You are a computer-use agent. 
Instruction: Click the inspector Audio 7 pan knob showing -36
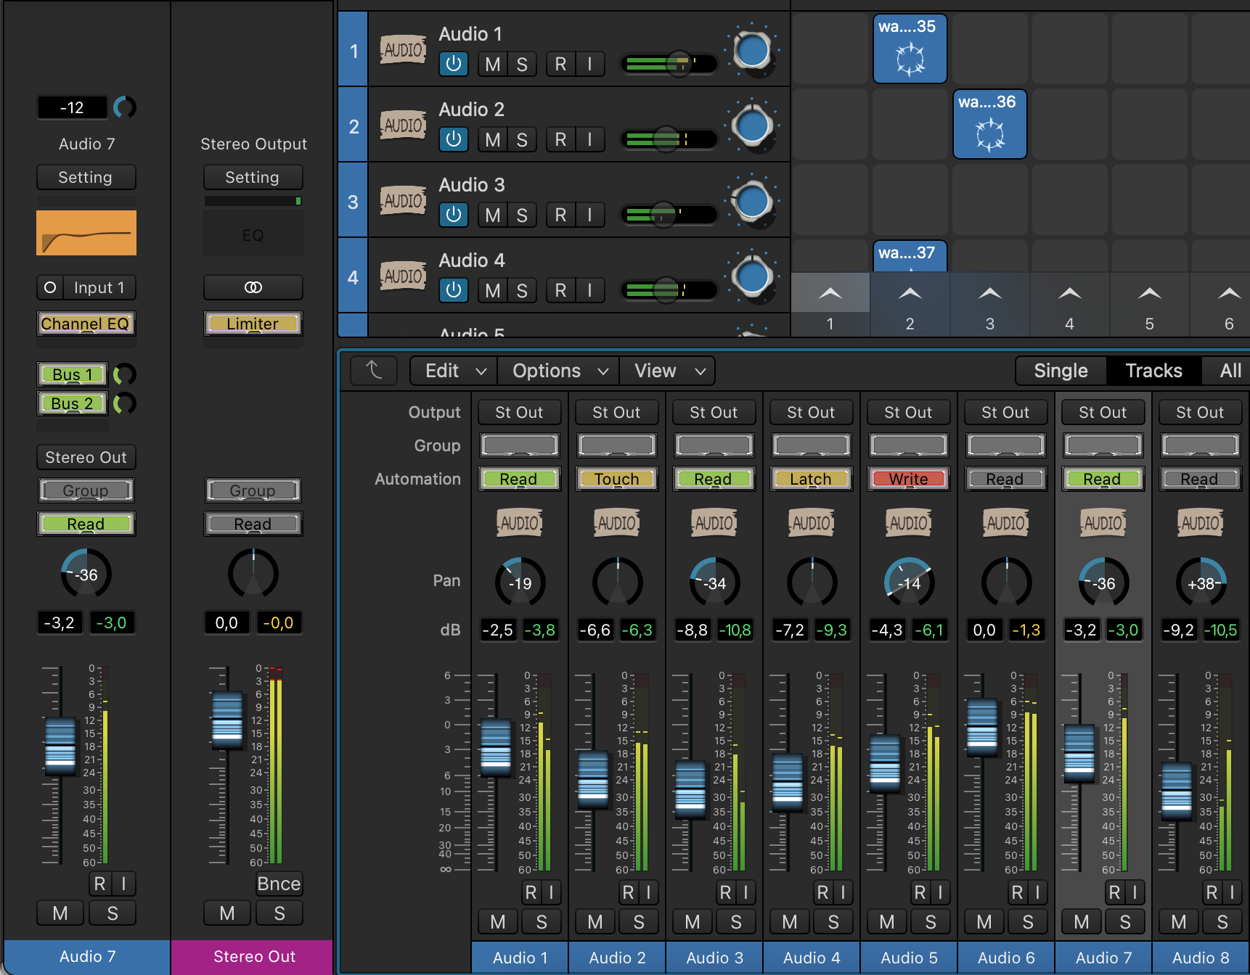click(86, 575)
